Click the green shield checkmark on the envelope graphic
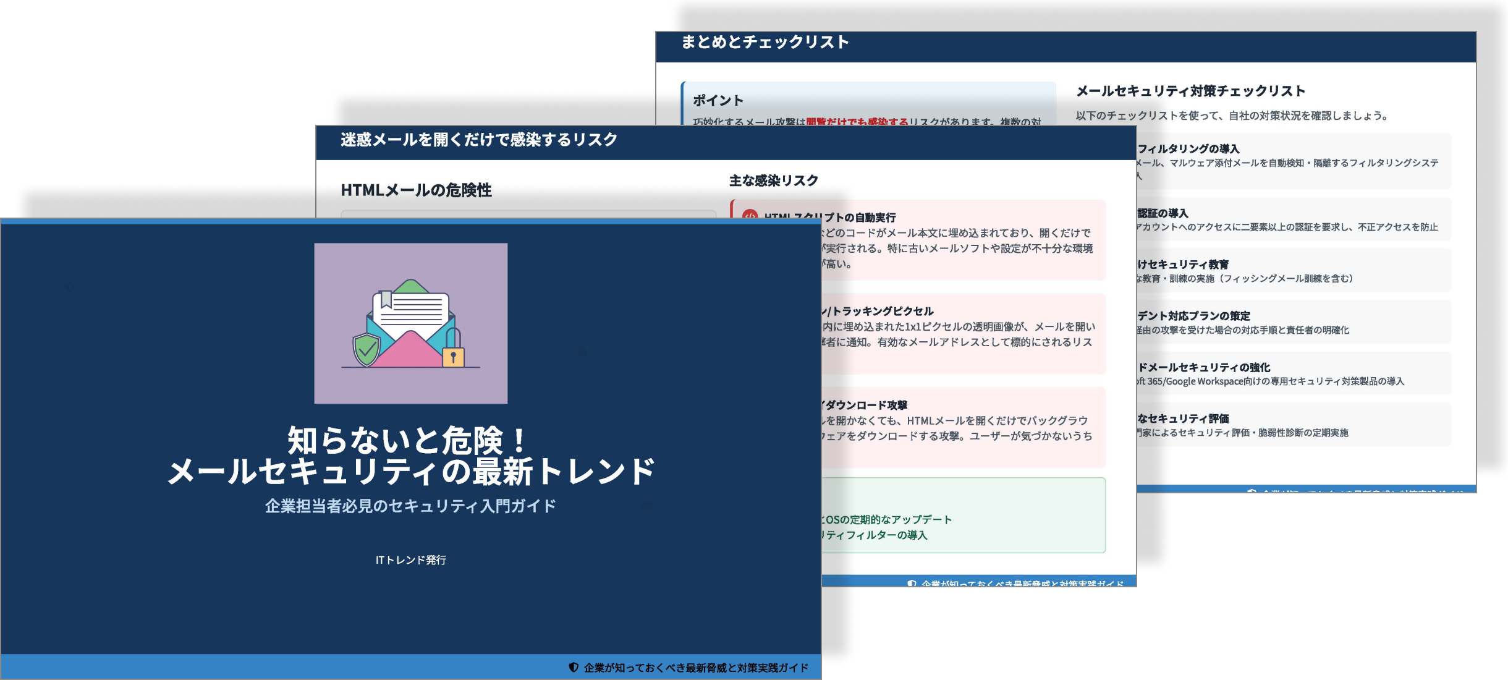 [367, 351]
